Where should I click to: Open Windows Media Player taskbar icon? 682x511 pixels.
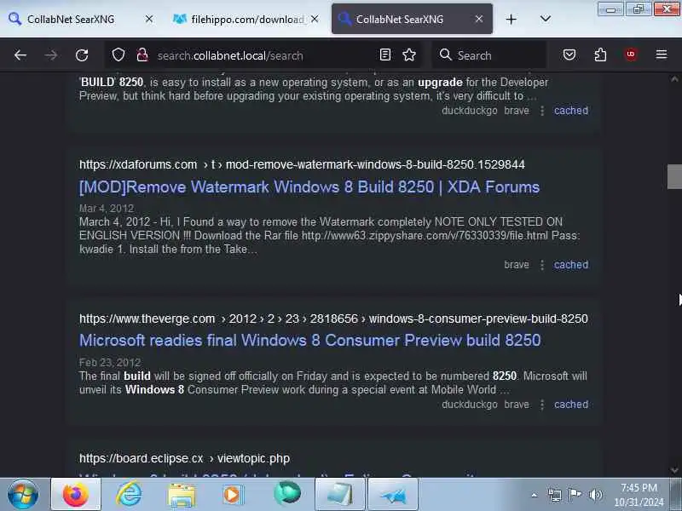[x=234, y=495]
